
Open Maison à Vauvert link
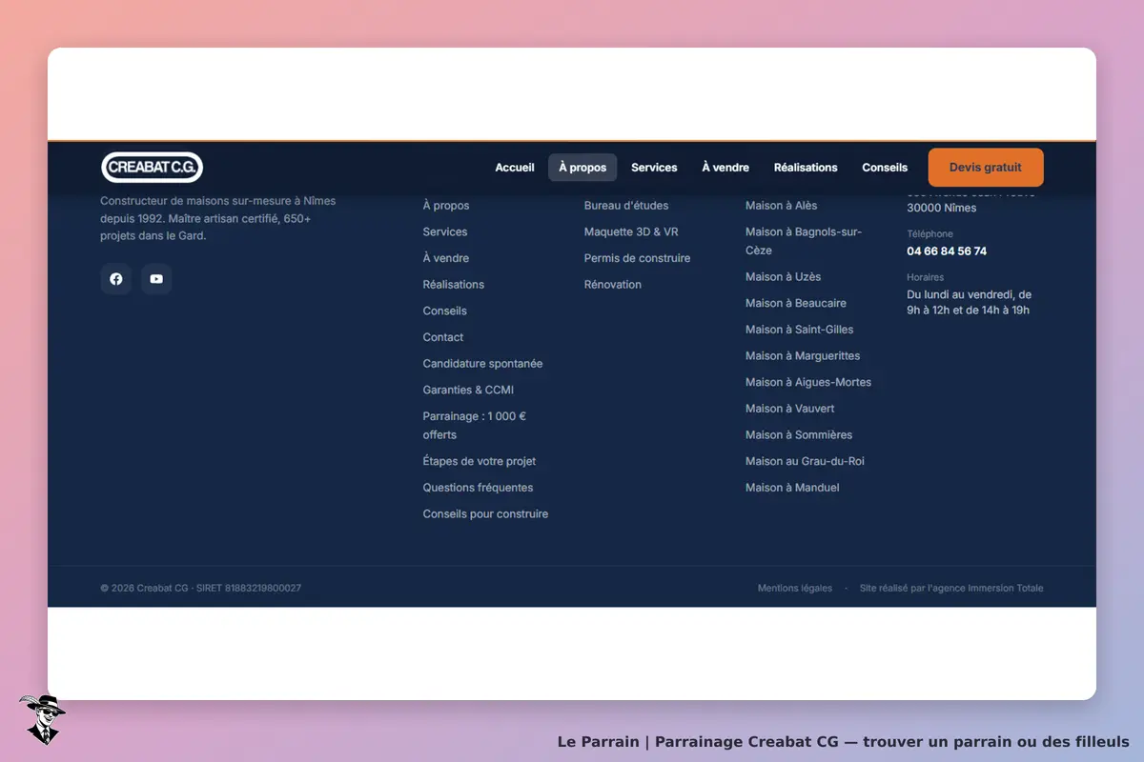[790, 409]
